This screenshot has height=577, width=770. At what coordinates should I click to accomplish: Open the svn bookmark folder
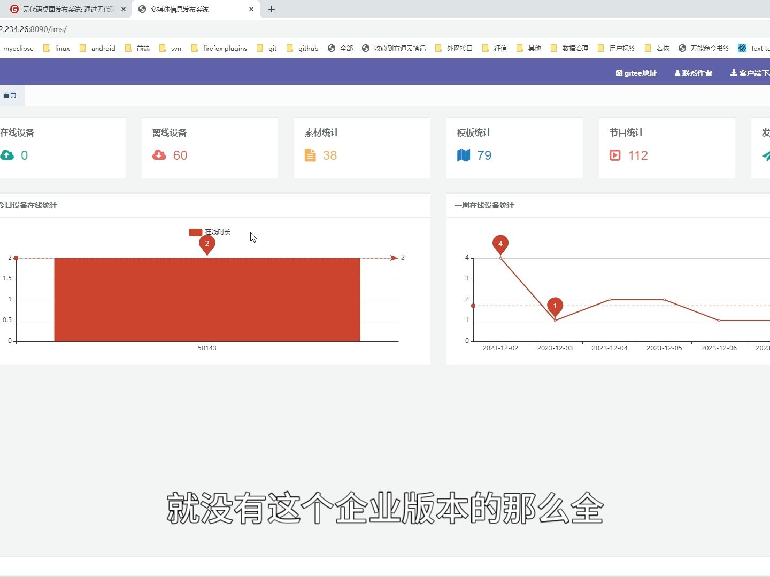pos(171,48)
